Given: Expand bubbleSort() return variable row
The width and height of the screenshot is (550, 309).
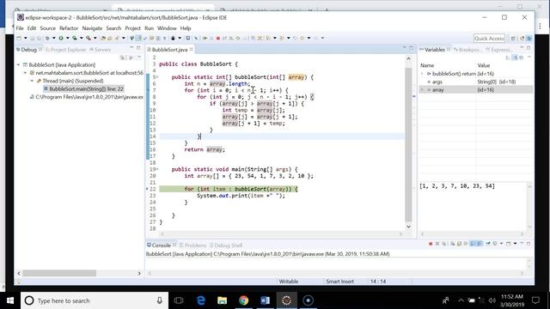Looking at the screenshot, I should pos(422,74).
